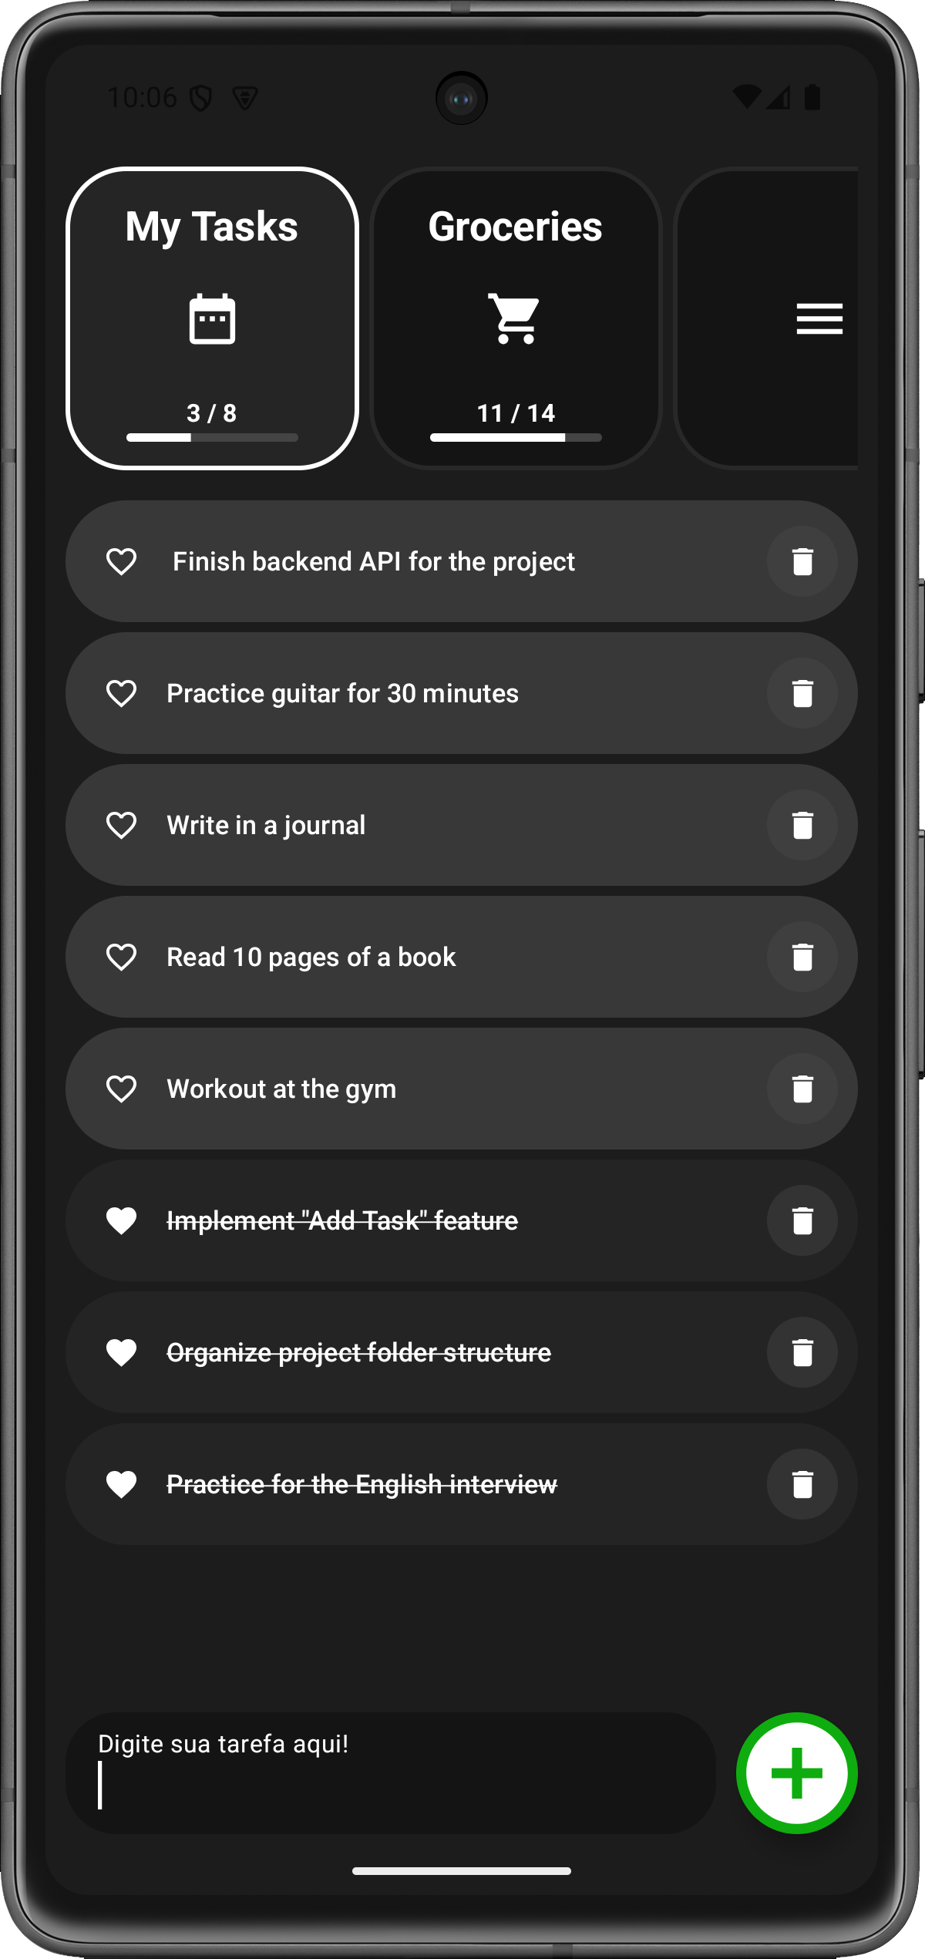This screenshot has height=1959, width=925.
Task: Remove 'Practice for the English interview' task
Action: [x=802, y=1484]
